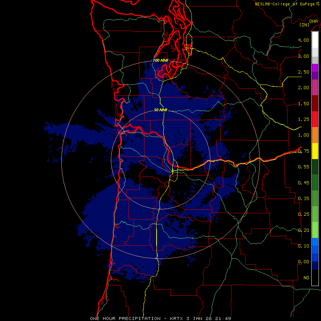Select the navy swatch beside 0.00
This screenshot has height=321, width=321.
tap(315, 266)
